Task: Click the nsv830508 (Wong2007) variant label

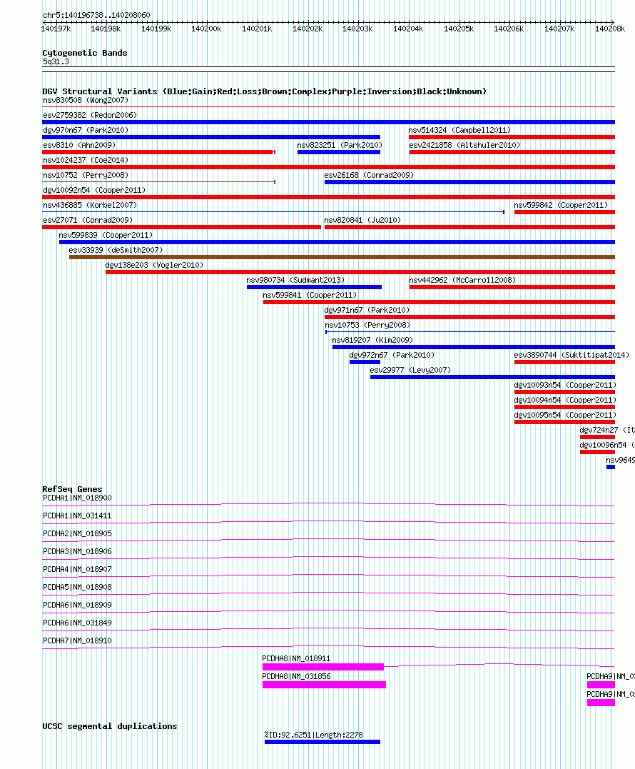Action: (86, 100)
